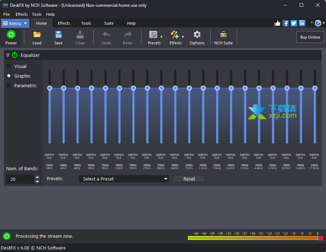Image resolution: width=326 pixels, height=252 pixels.
Task: Click the 1.5kHz band slider handle
Action: click(217, 88)
